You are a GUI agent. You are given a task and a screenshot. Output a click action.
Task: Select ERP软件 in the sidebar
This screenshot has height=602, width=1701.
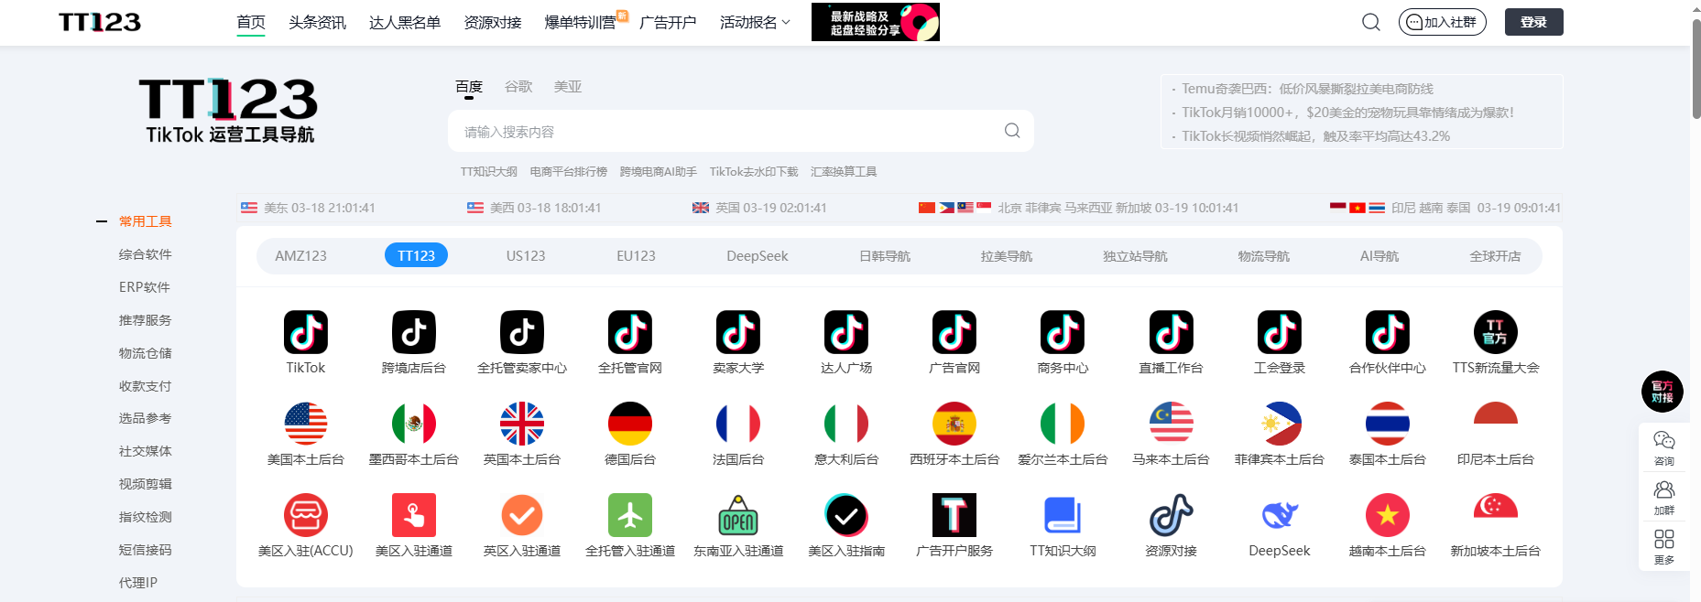(145, 287)
